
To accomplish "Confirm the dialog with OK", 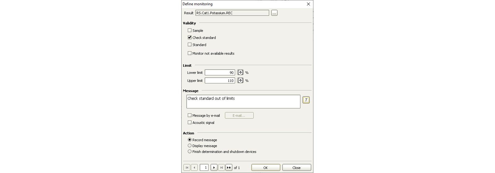I will [266, 167].
